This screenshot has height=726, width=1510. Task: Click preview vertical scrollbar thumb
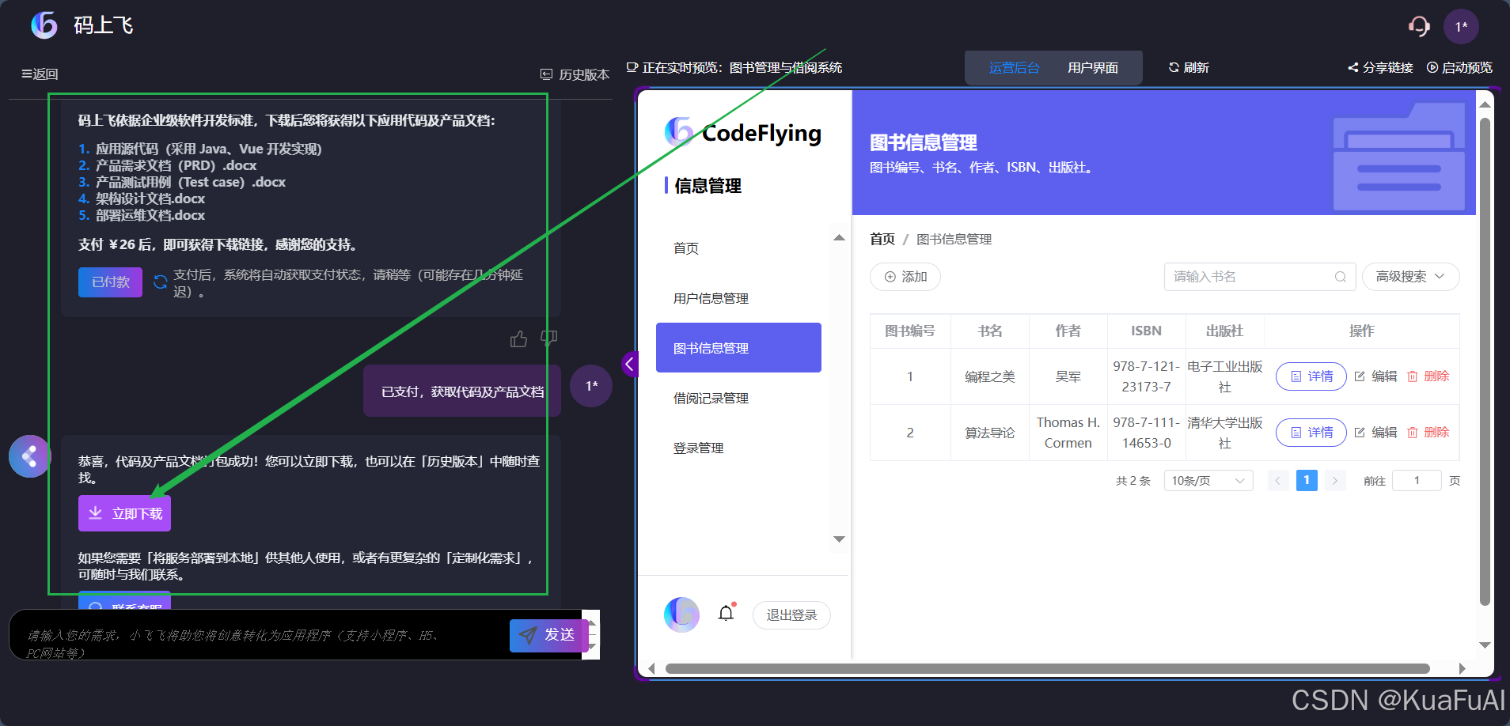(x=1485, y=361)
